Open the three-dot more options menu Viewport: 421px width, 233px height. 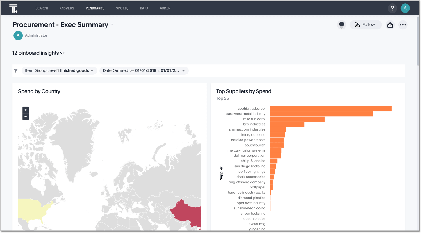[403, 25]
